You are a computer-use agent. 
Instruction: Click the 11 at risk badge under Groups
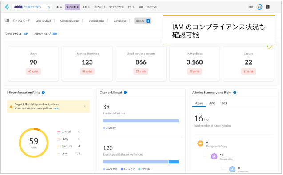(x=248, y=71)
